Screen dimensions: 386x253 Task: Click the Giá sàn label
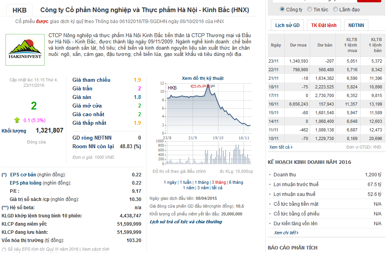point(82,97)
